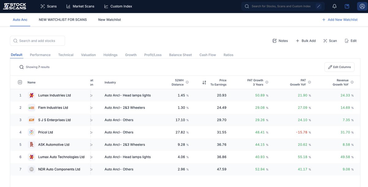Switch to the Valuation tab
368x187 pixels.
click(88, 55)
